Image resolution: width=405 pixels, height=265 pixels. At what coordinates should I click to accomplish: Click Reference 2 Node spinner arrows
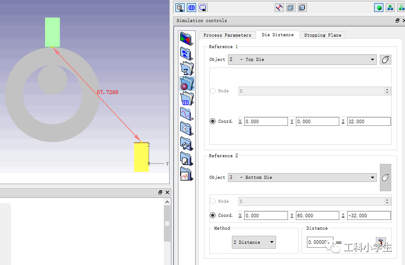coord(387,201)
